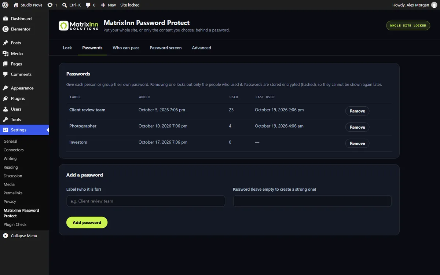Click the Appearance brush icon

pyautogui.click(x=5, y=88)
